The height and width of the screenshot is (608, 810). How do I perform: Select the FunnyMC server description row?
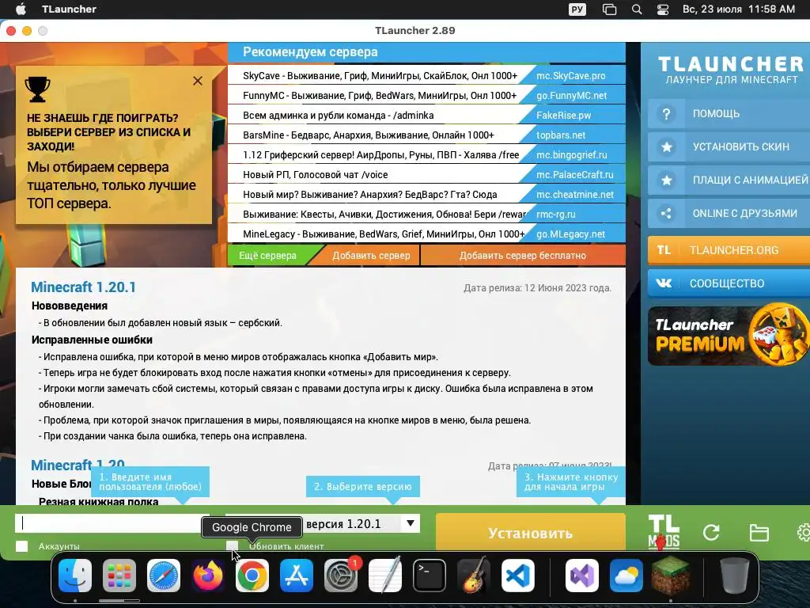(x=380, y=96)
